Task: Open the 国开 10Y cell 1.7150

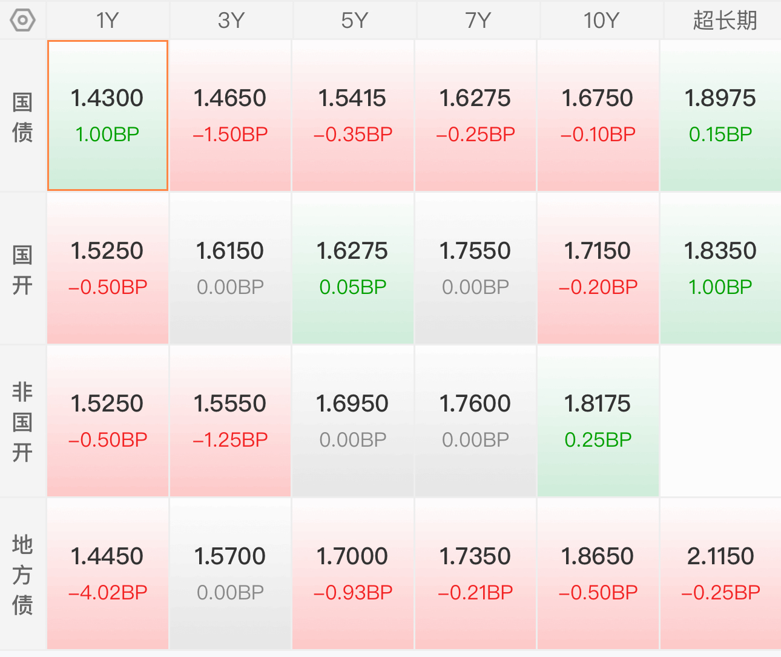Action: point(598,268)
